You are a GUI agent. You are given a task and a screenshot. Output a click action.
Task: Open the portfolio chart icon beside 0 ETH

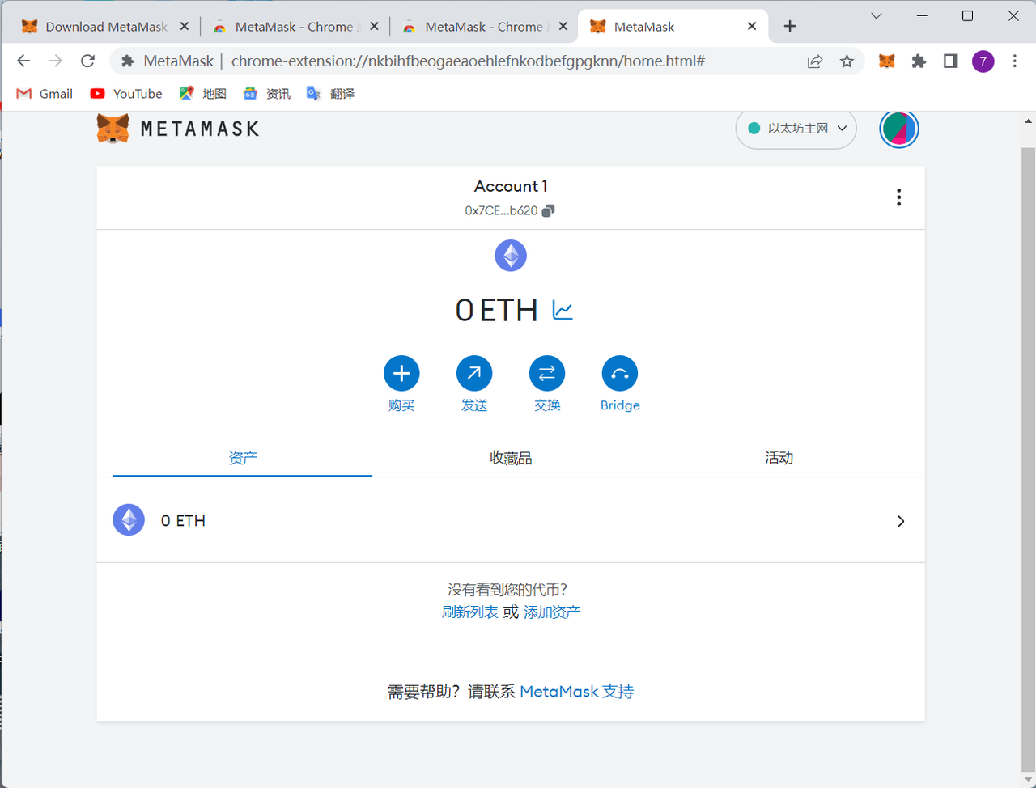coord(563,310)
